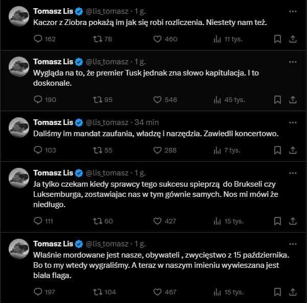Screen dimensions: 307x303
Task: Open the 34 min timestamp link
Action: pos(147,122)
